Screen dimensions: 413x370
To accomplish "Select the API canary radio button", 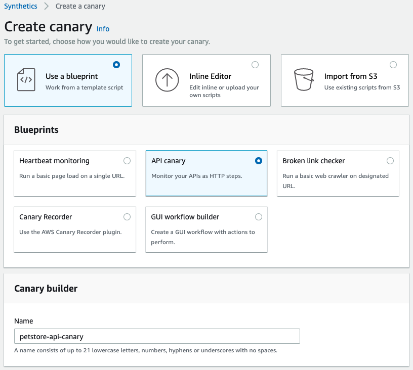I will (x=259, y=160).
